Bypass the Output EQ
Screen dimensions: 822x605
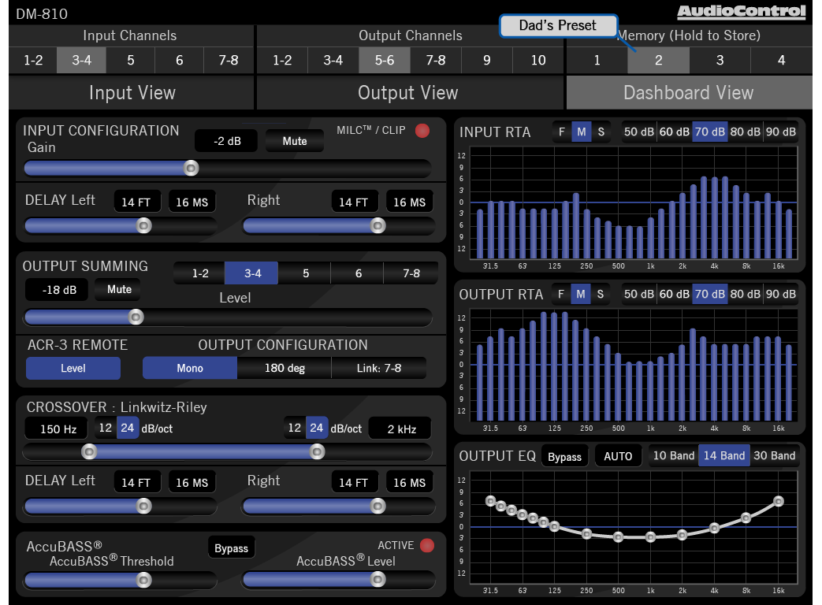(564, 457)
